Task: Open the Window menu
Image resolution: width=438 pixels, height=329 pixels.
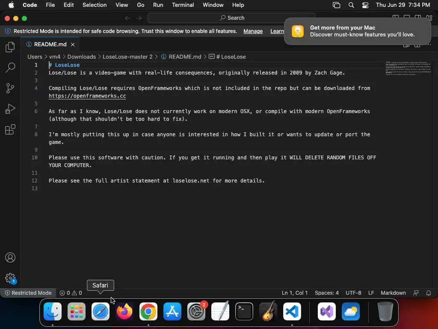Action: [213, 5]
